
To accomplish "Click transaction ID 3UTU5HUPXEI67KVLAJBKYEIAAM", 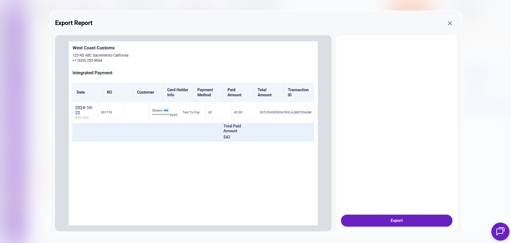I will (285, 112).
